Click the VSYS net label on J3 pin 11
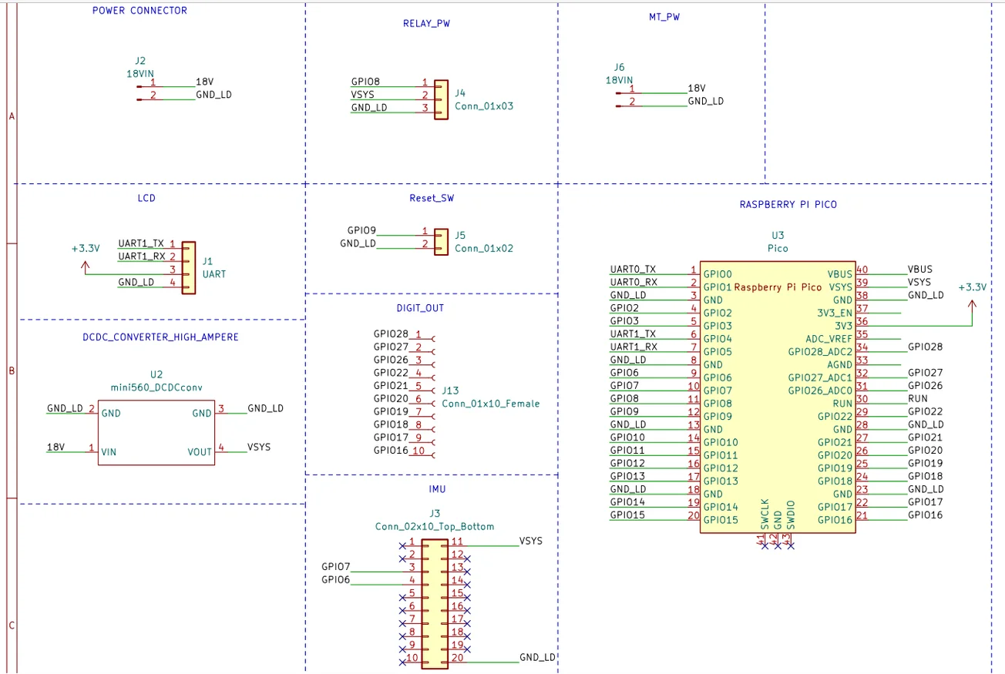The width and height of the screenshot is (1005, 674). [x=531, y=541]
